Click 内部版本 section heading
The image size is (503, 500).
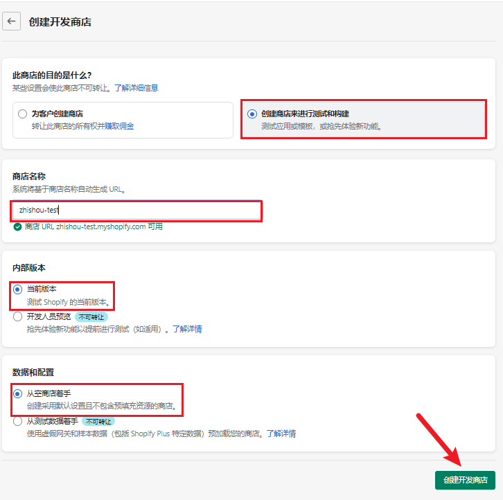click(x=29, y=268)
